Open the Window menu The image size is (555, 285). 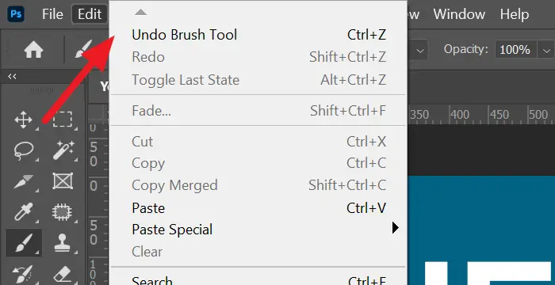click(x=459, y=14)
